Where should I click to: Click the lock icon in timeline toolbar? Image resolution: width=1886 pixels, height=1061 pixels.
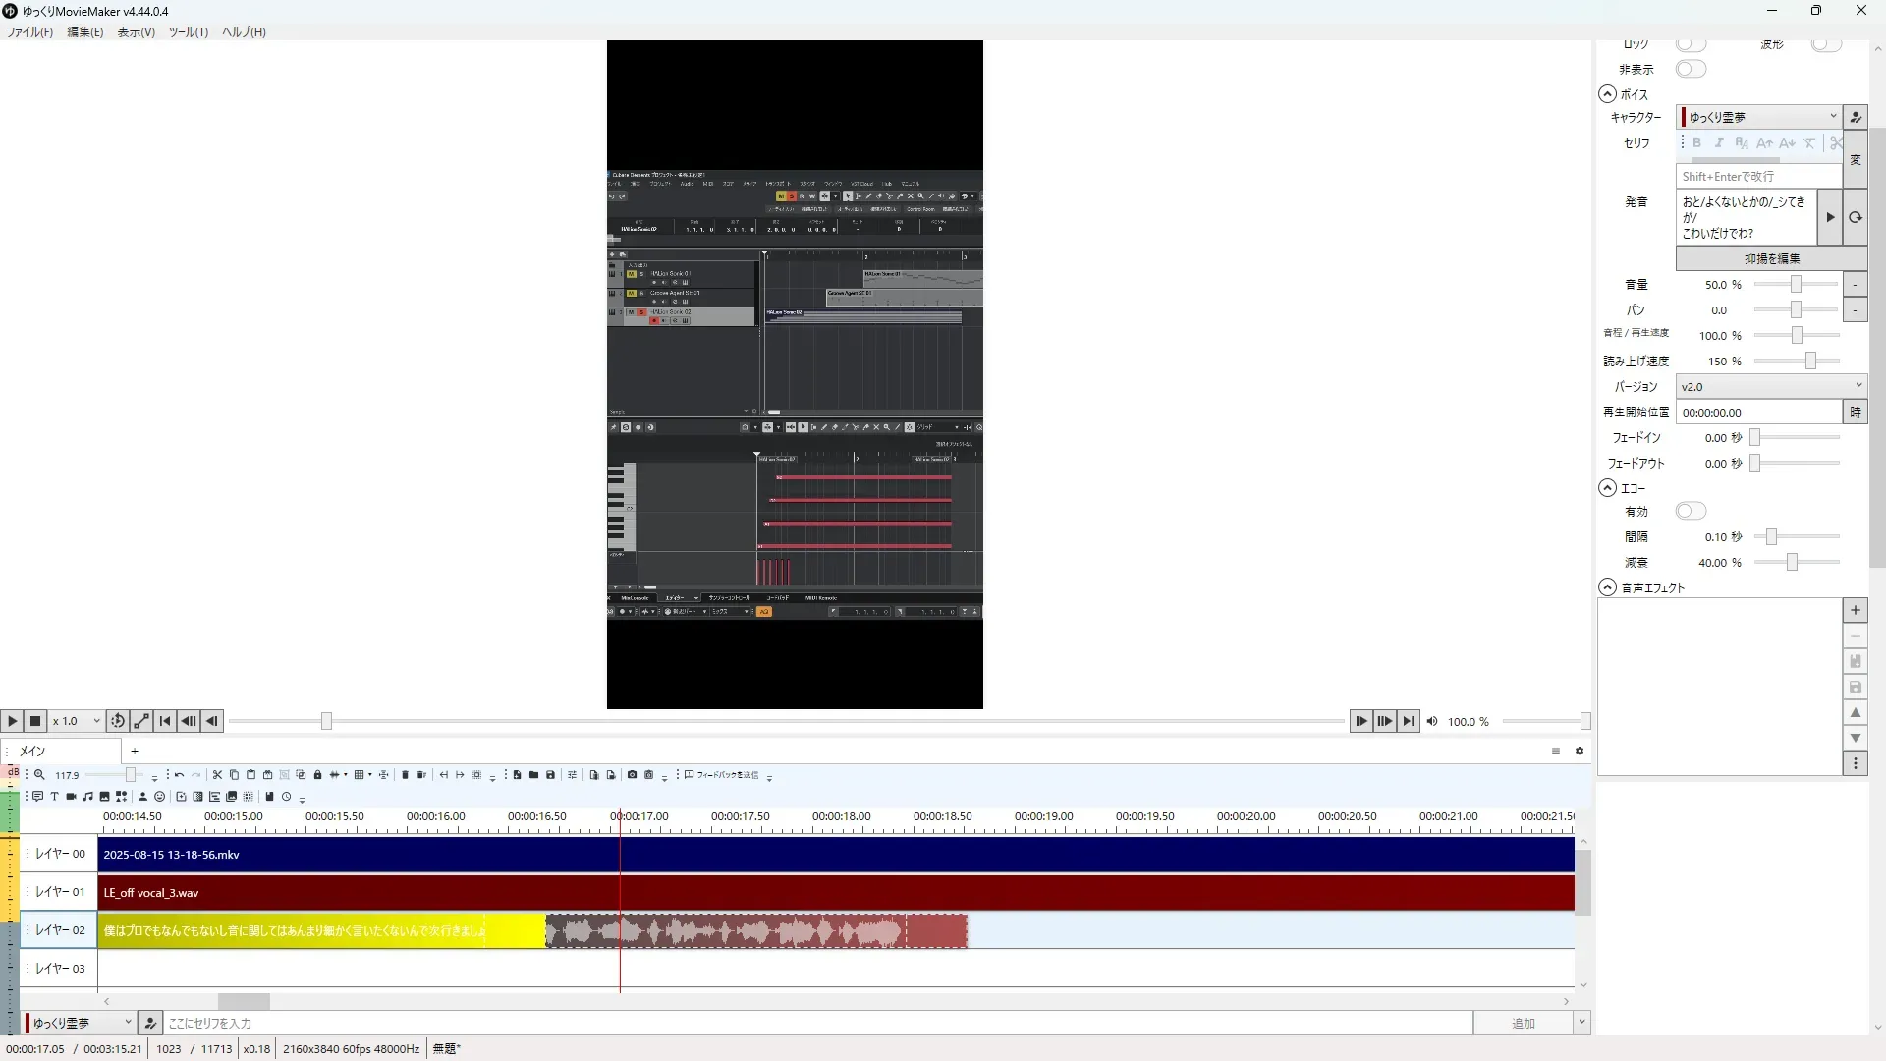[x=317, y=775]
